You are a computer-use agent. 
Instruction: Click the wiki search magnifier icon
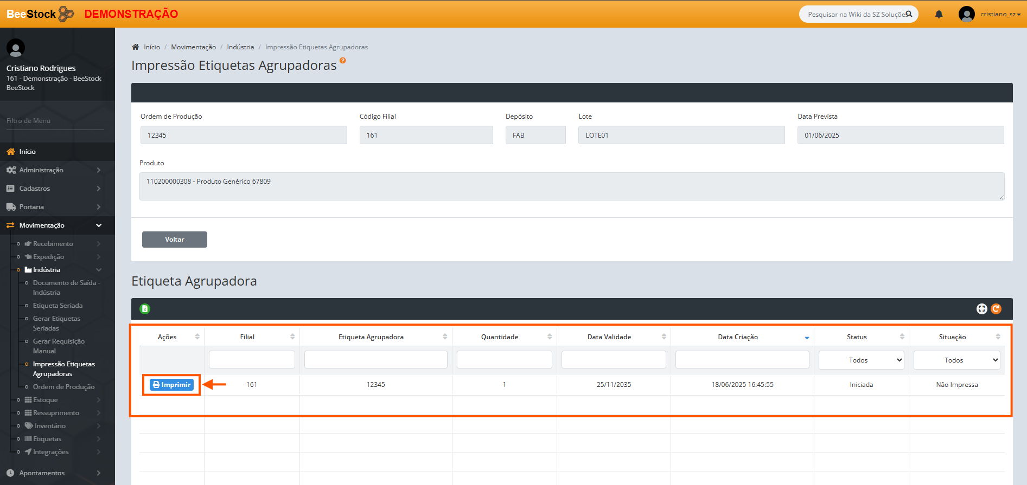click(x=909, y=14)
